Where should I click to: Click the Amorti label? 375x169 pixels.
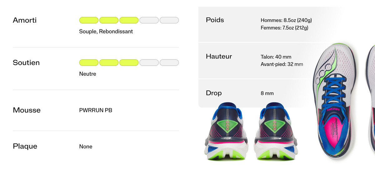pos(25,20)
